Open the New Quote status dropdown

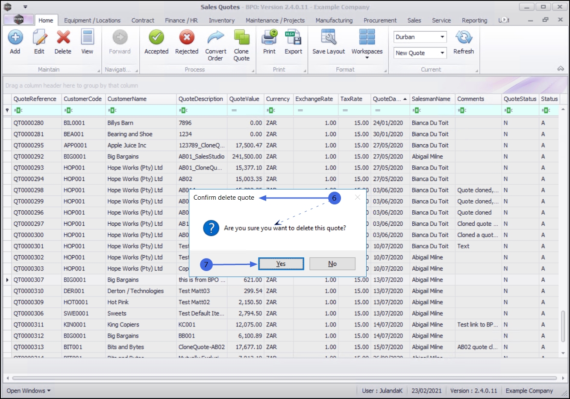click(442, 53)
